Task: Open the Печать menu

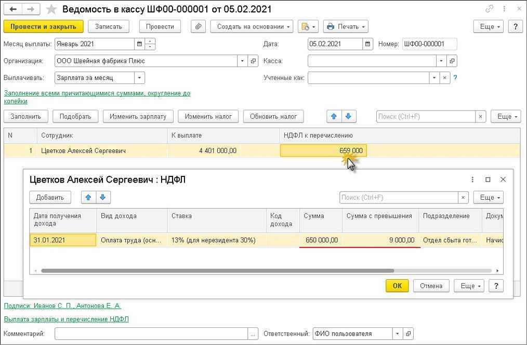Action: [346, 26]
